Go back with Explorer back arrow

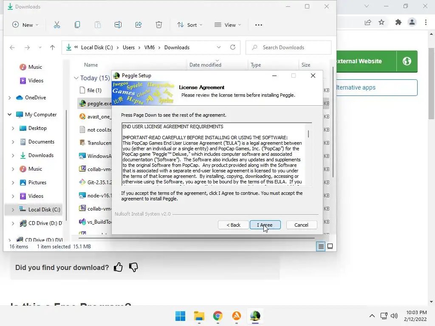12,48
